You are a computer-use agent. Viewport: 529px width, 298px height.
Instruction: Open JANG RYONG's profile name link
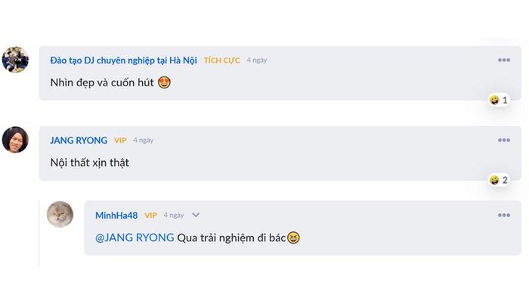(79, 141)
